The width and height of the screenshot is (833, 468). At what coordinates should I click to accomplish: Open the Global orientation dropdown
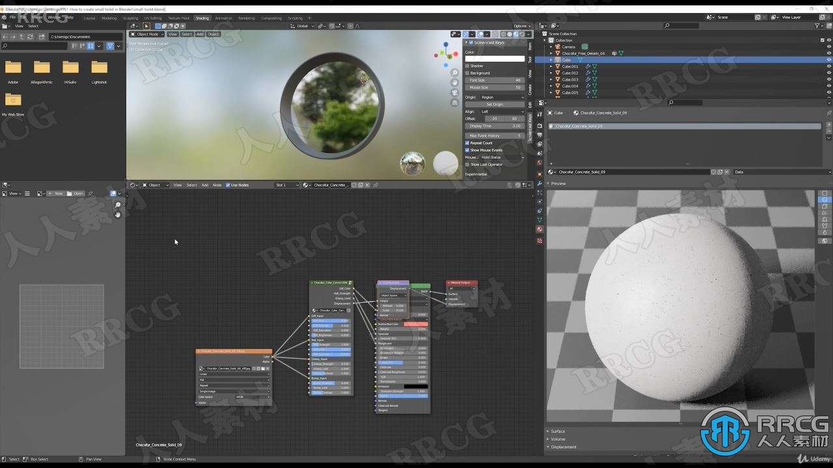pyautogui.click(x=303, y=26)
